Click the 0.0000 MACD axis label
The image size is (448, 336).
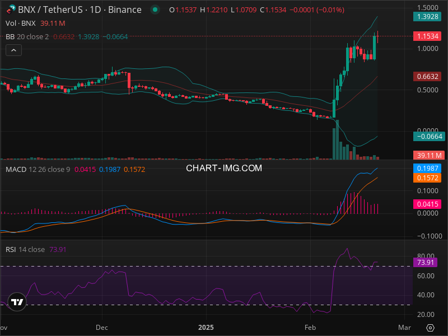427,213
